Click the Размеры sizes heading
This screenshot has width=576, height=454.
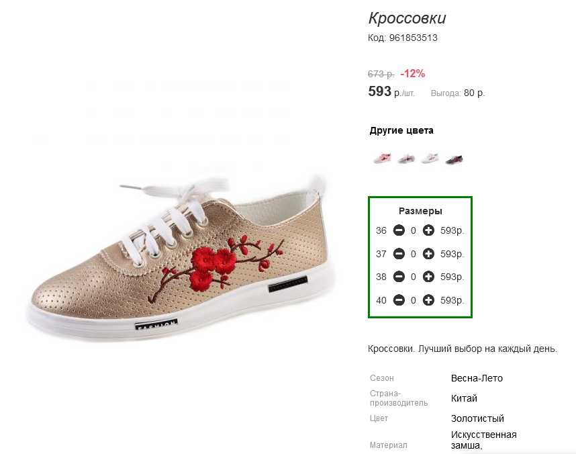420,211
